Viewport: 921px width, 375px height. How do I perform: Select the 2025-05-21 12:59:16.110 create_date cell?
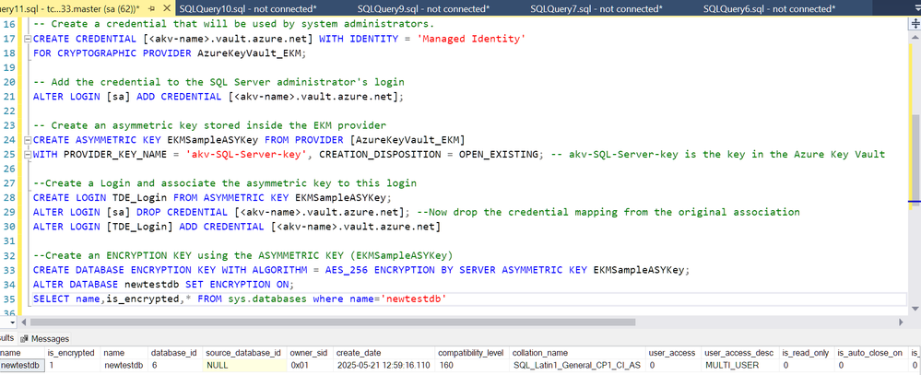[x=384, y=365]
